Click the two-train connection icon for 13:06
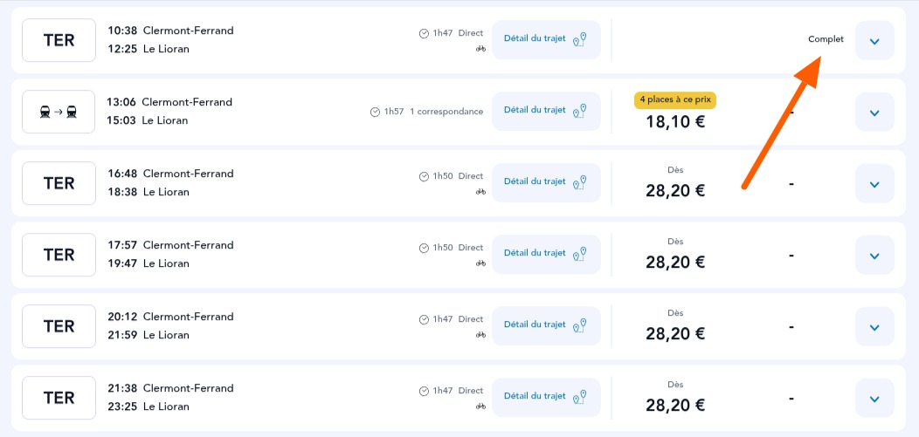Viewport: 919px width, 437px height. point(59,112)
